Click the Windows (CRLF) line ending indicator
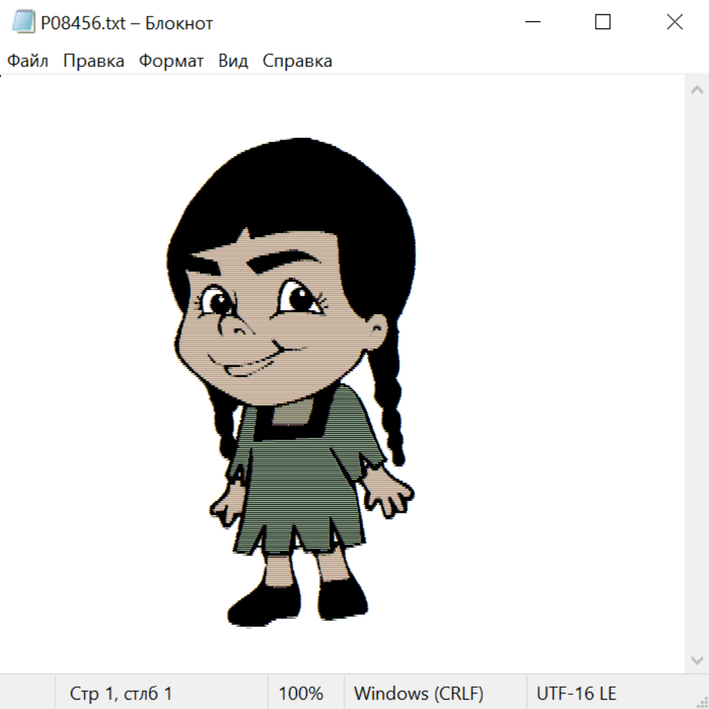The width and height of the screenshot is (709, 709). [418, 693]
